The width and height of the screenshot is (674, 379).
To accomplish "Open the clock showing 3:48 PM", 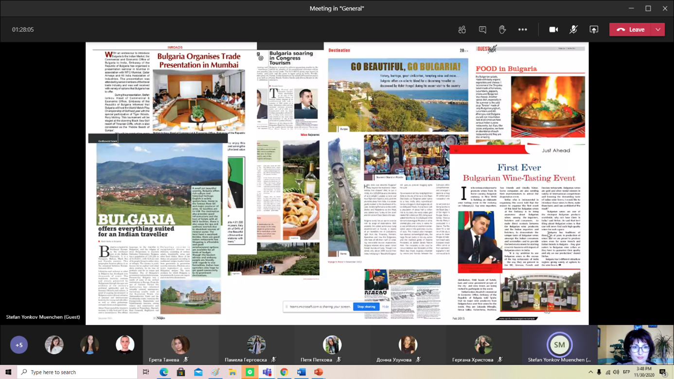I will (644, 372).
